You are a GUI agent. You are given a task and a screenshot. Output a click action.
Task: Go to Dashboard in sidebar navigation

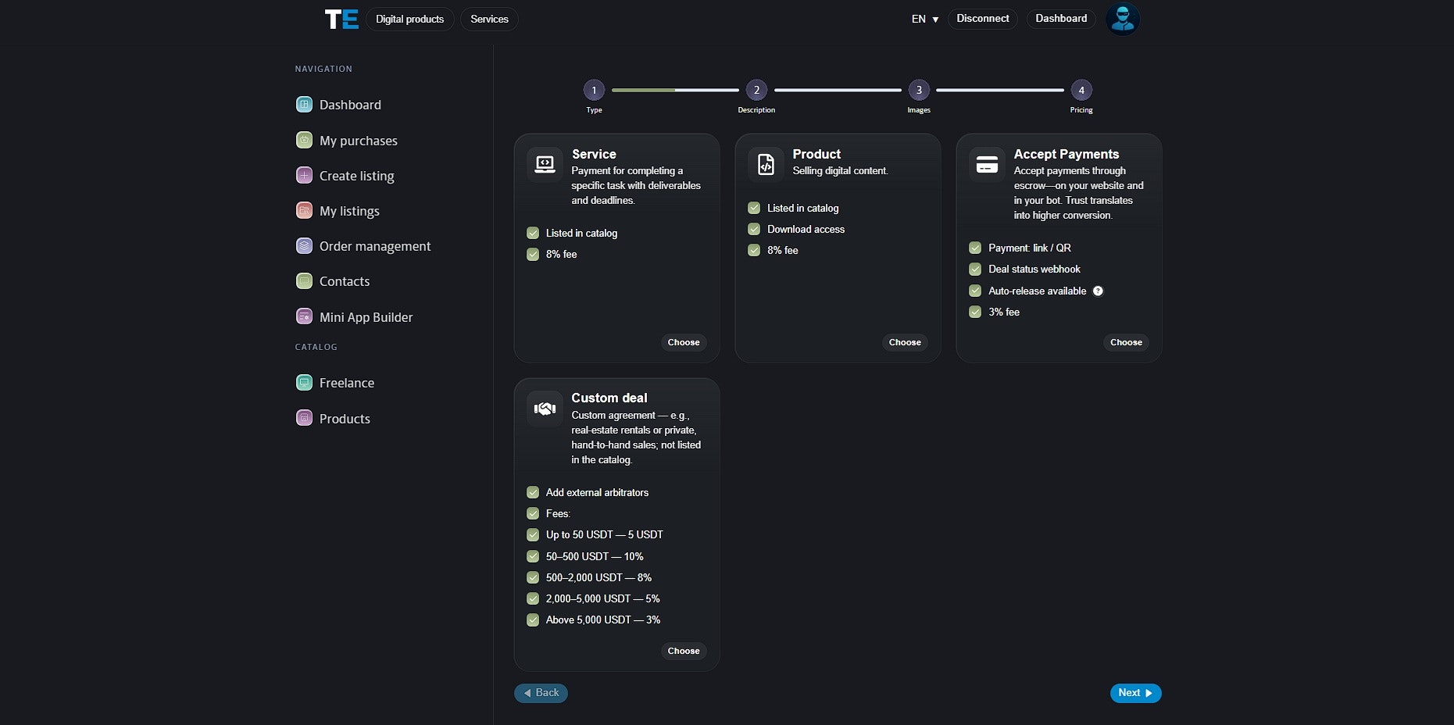tap(350, 105)
